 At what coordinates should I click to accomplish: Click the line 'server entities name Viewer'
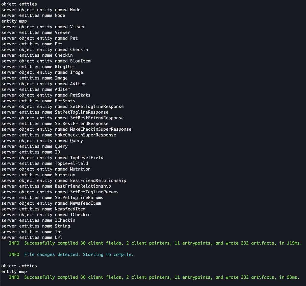tap(36, 32)
